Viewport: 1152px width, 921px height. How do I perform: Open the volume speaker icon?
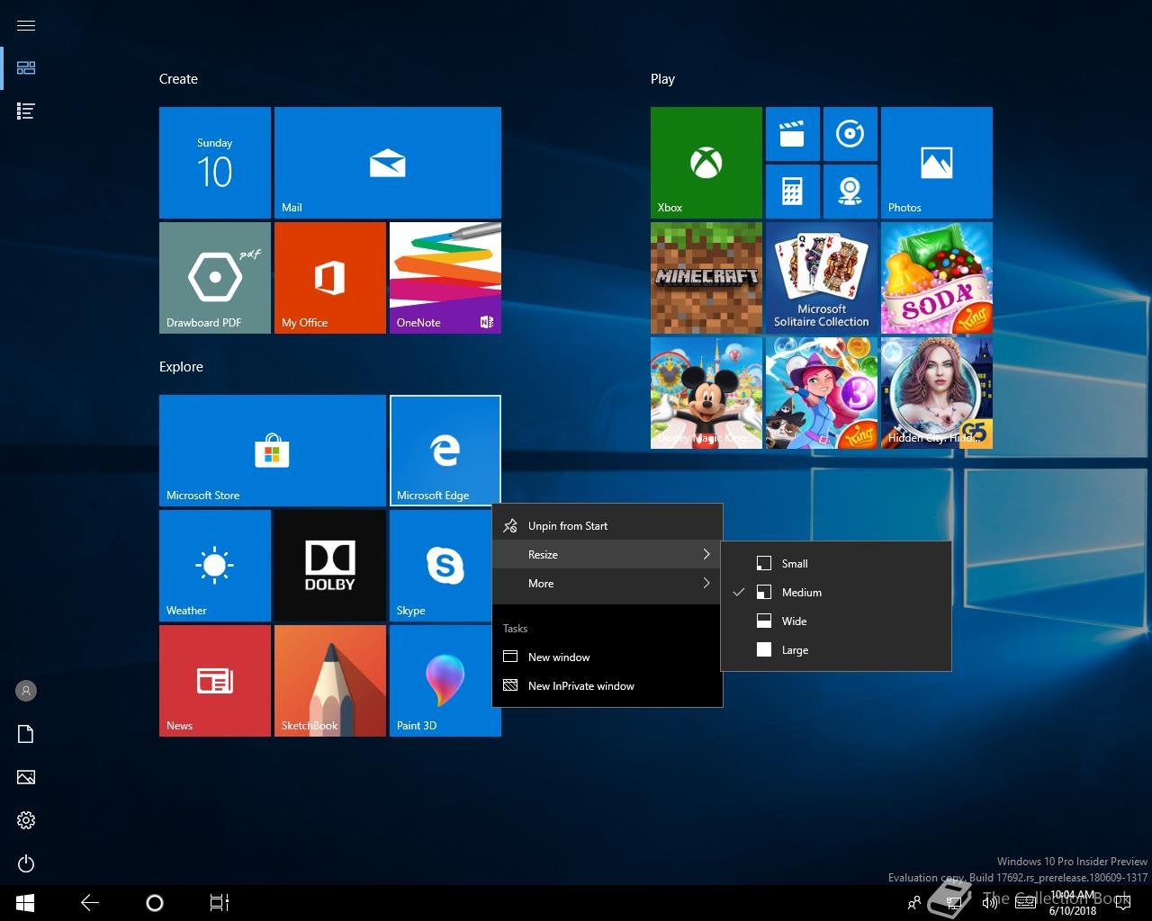pos(990,903)
